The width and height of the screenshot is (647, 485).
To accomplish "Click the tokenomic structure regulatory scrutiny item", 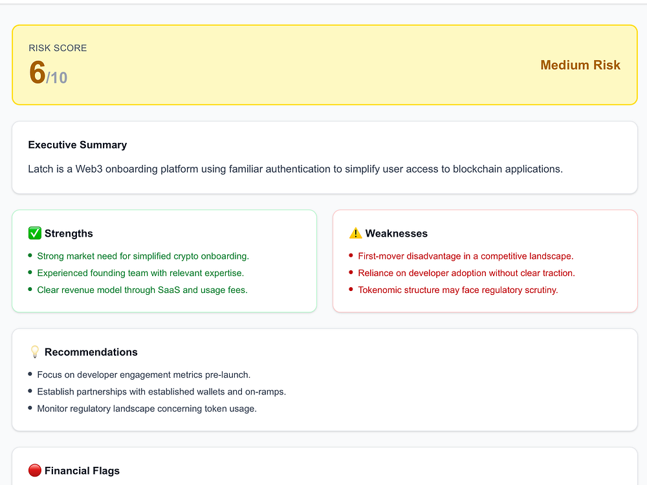I will pyautogui.click(x=458, y=290).
